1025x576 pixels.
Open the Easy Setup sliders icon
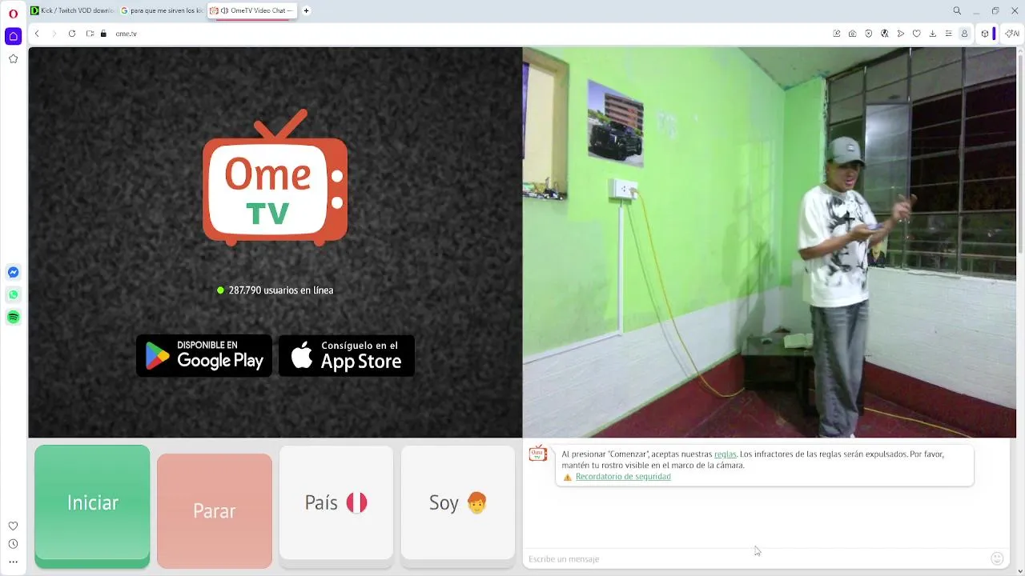pos(949,34)
